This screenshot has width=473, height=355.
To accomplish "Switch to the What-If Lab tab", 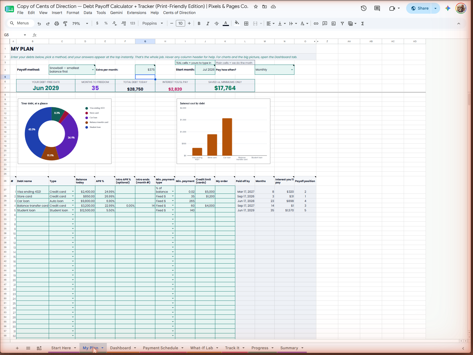I will pos(202,348).
